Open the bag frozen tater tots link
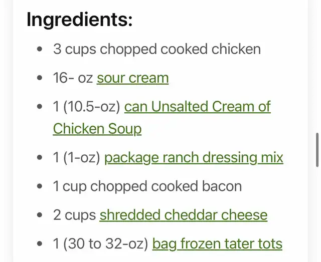 [217, 244]
